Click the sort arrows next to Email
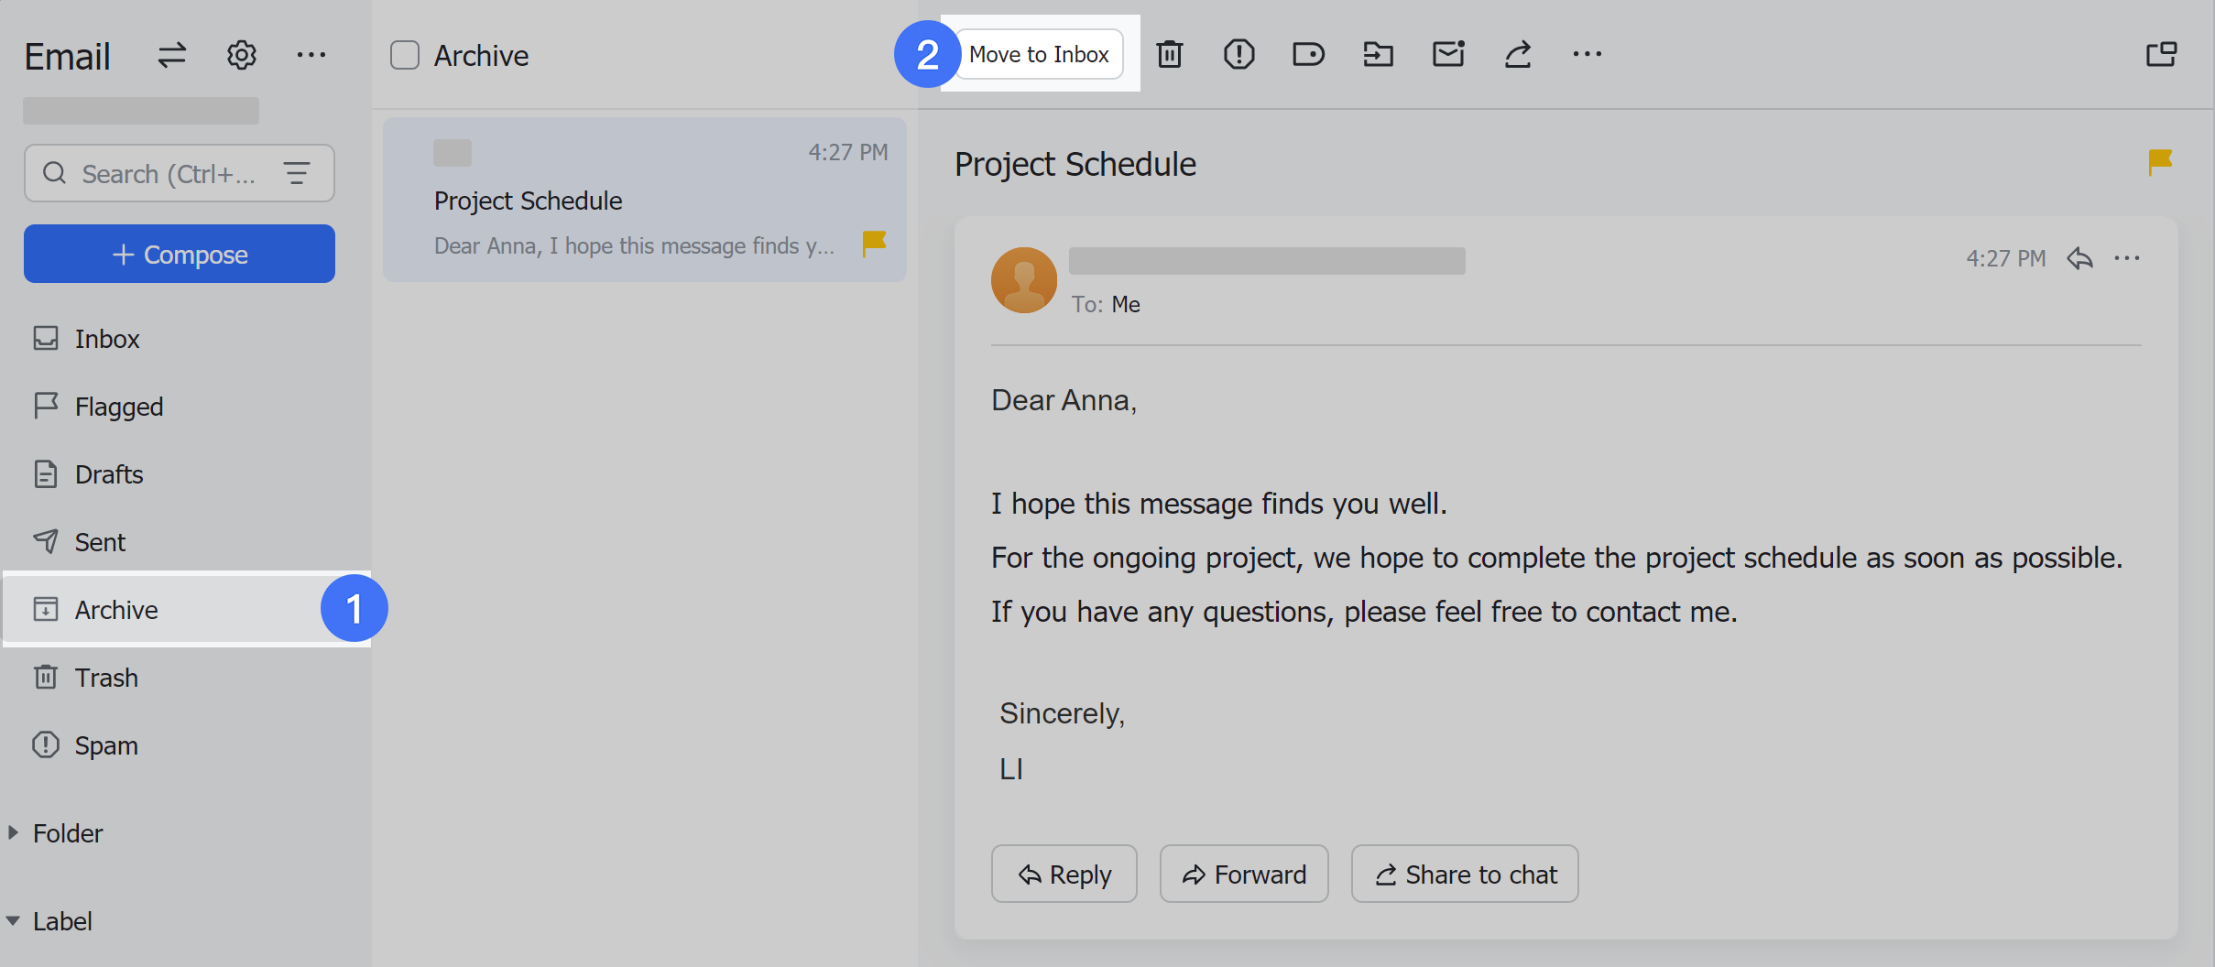 [171, 55]
